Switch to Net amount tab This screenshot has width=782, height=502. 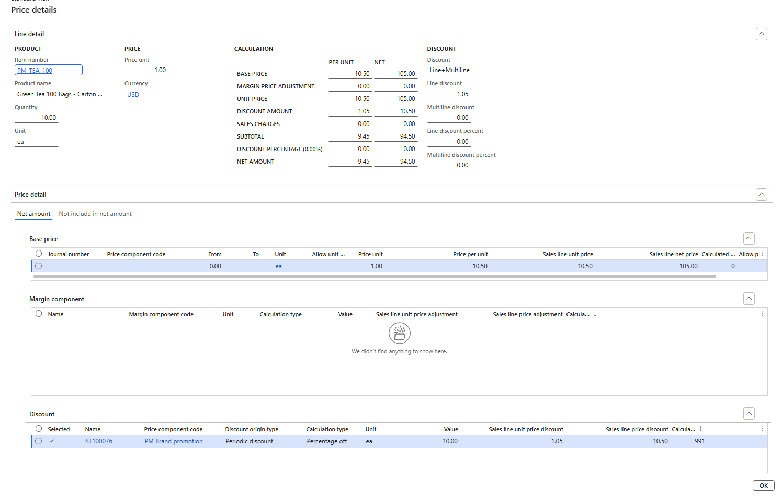[33, 214]
